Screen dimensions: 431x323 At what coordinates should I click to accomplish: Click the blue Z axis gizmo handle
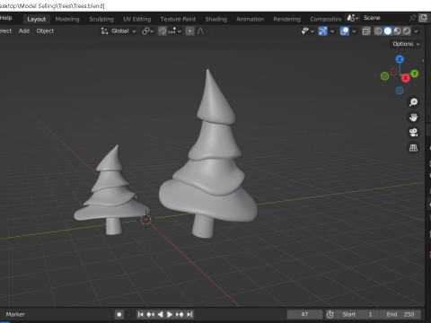pyautogui.click(x=400, y=59)
